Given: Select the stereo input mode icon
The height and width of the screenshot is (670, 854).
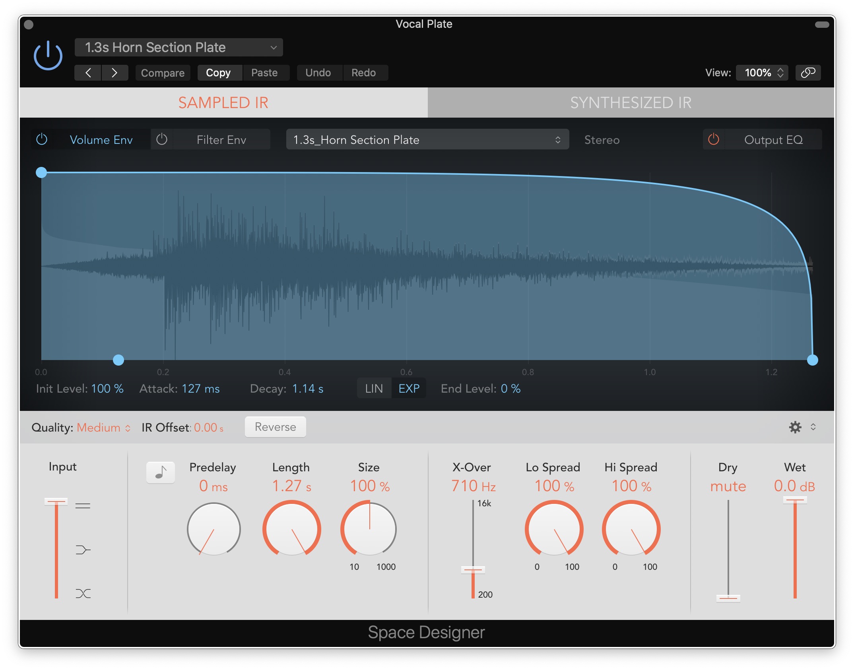Looking at the screenshot, I should (83, 506).
